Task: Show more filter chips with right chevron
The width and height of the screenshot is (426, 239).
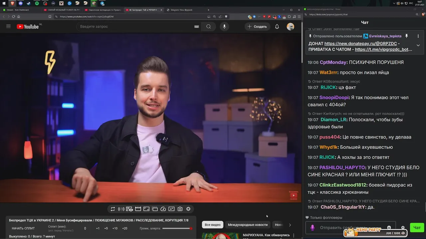Action: coord(290,225)
